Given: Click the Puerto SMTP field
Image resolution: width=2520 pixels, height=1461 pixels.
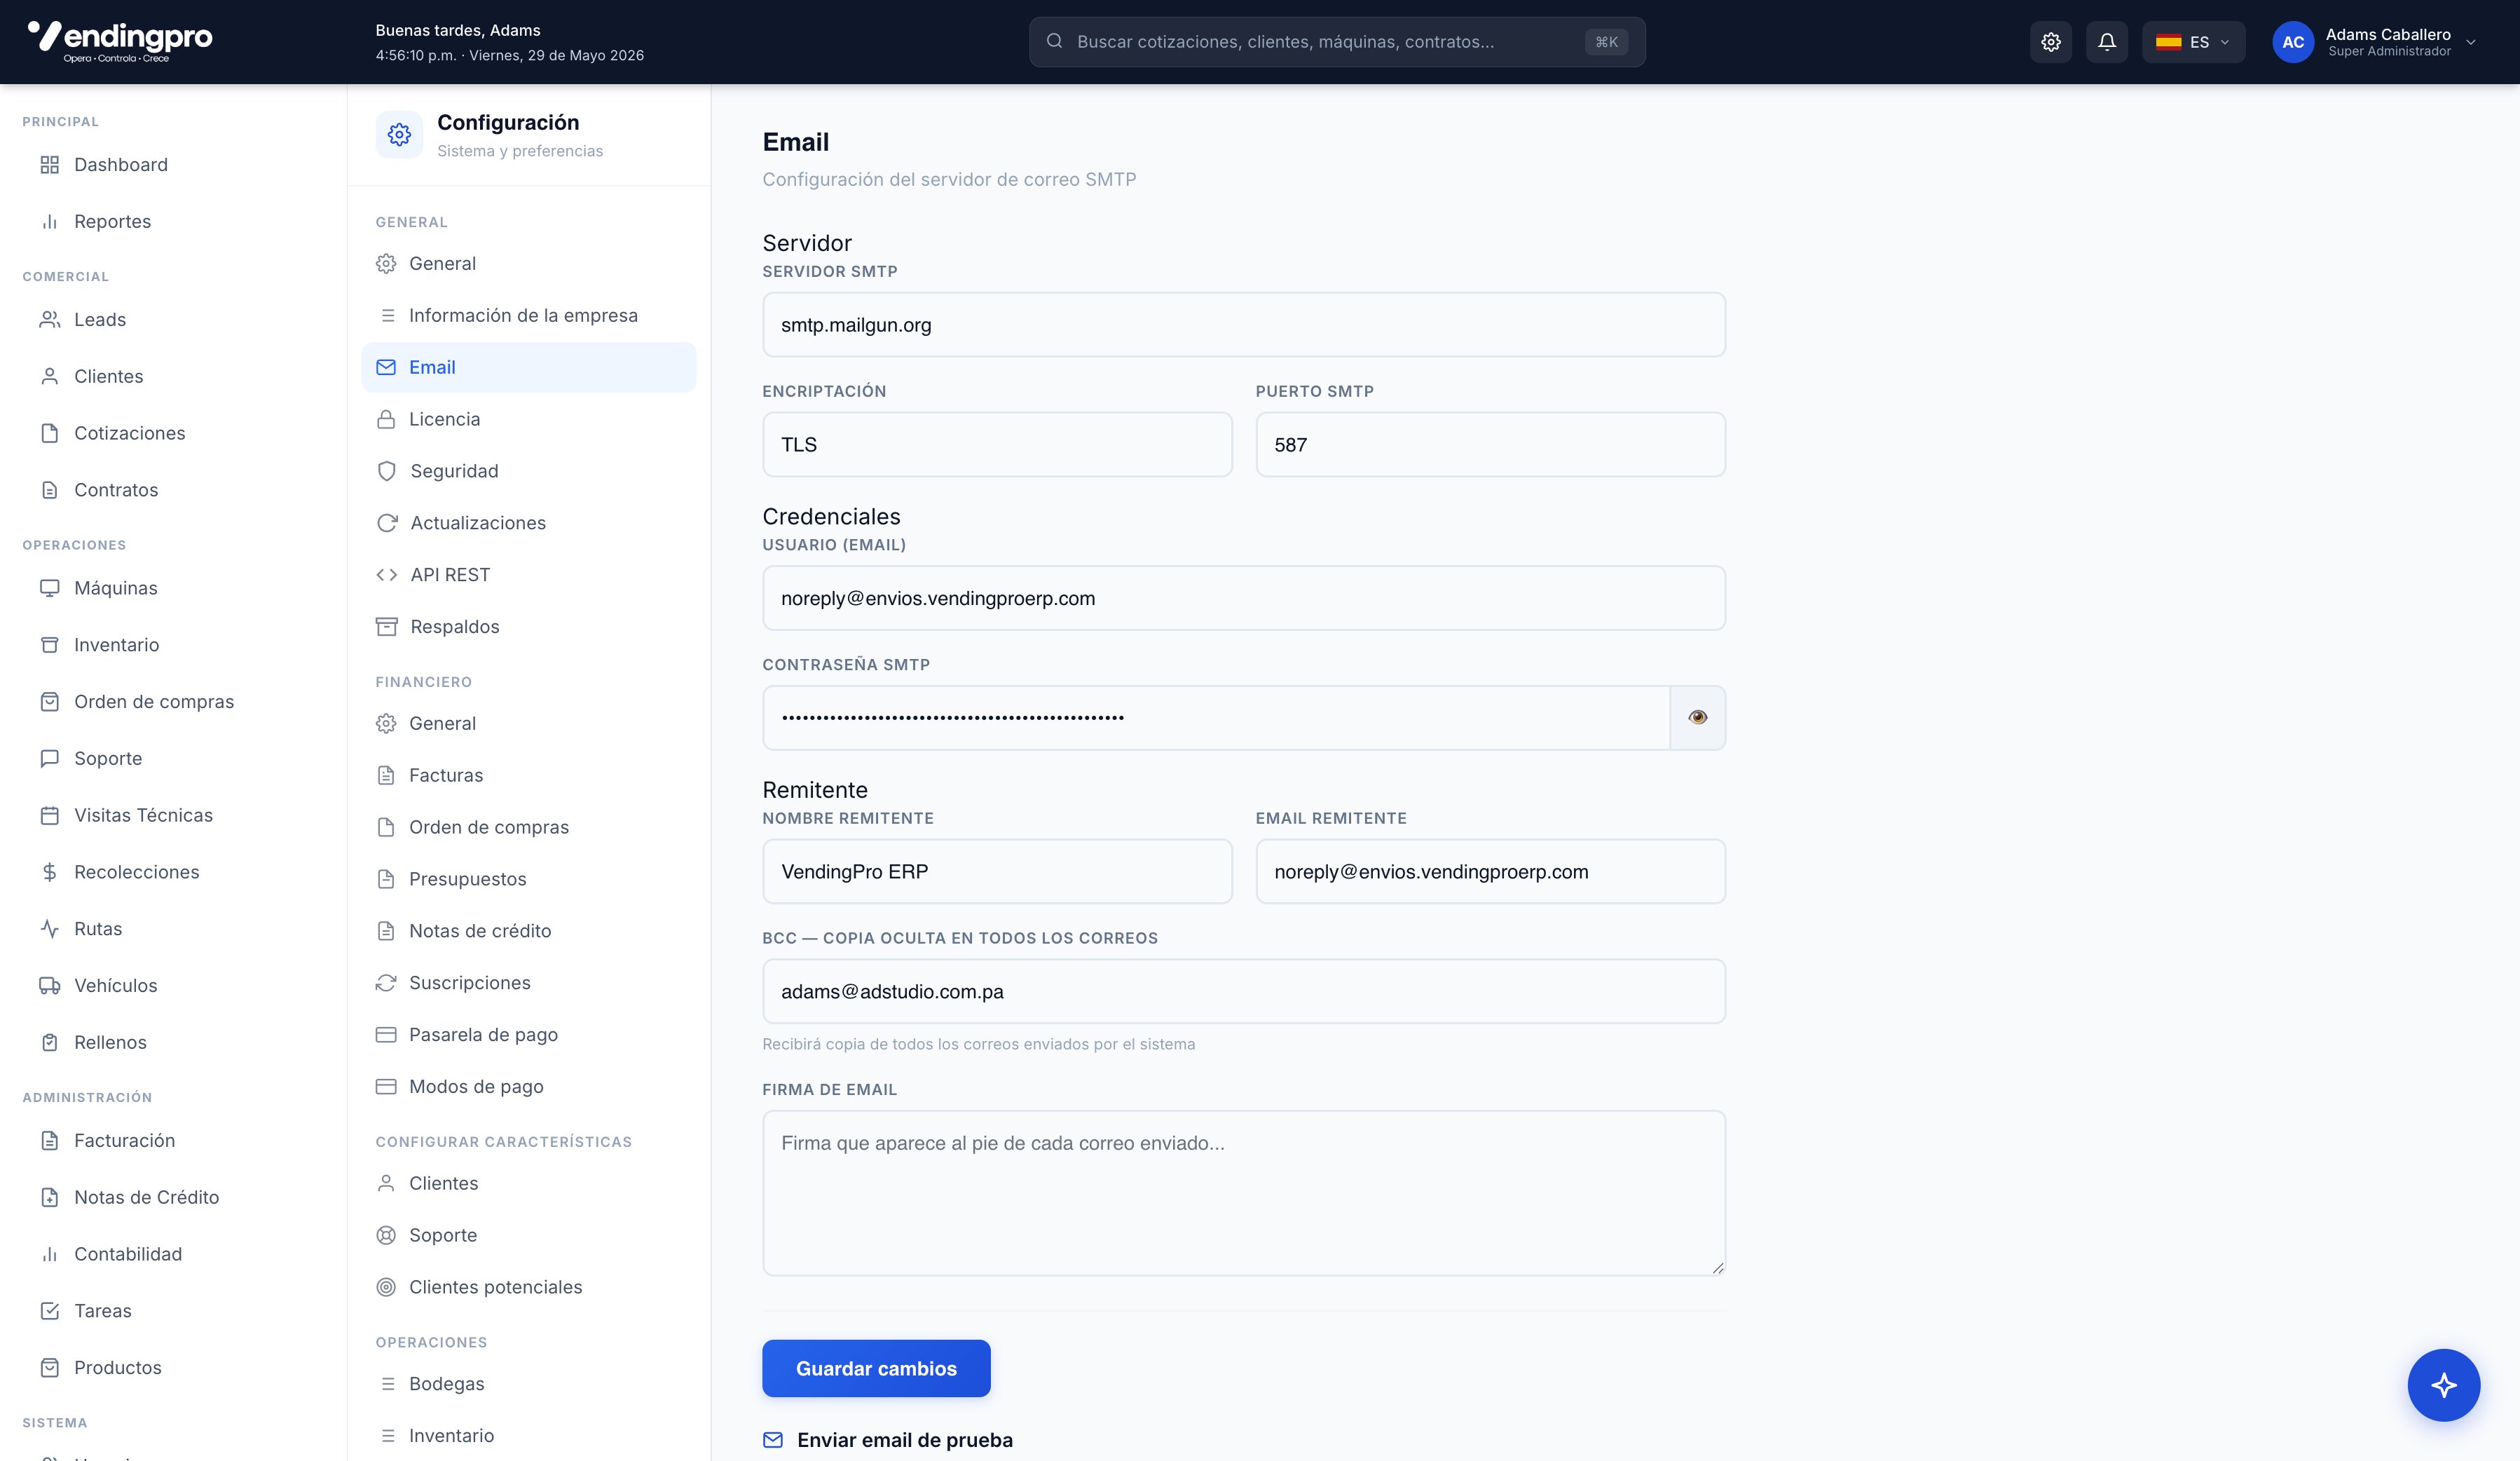Looking at the screenshot, I should click(1490, 444).
